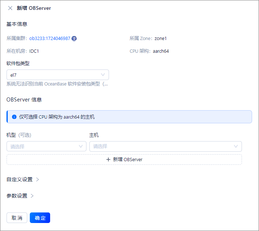Click the plus icon in 新增 OBServer row
The height and width of the screenshot is (231, 259).
pyautogui.click(x=108, y=159)
